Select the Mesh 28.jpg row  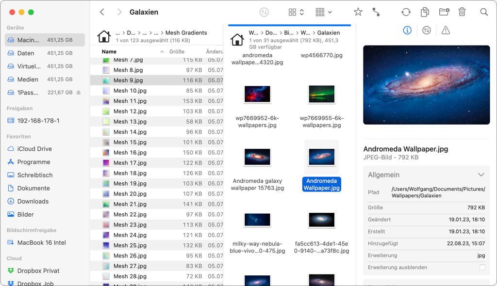pos(157,276)
